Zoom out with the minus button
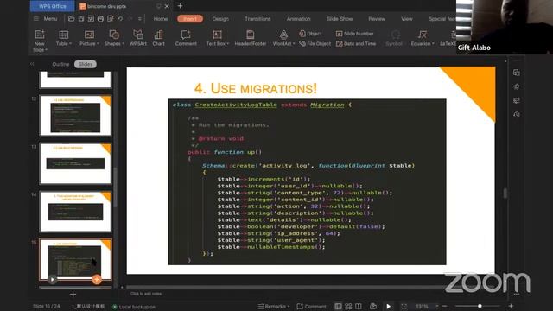 (445, 306)
